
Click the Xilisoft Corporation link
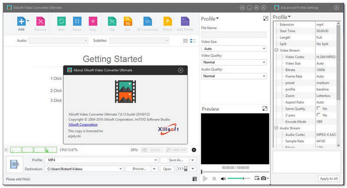click(x=83, y=124)
